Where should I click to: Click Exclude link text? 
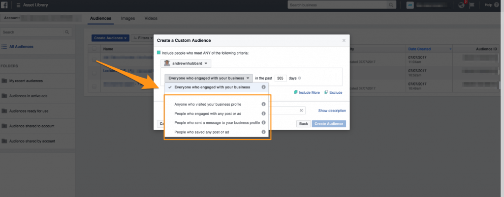(x=336, y=92)
